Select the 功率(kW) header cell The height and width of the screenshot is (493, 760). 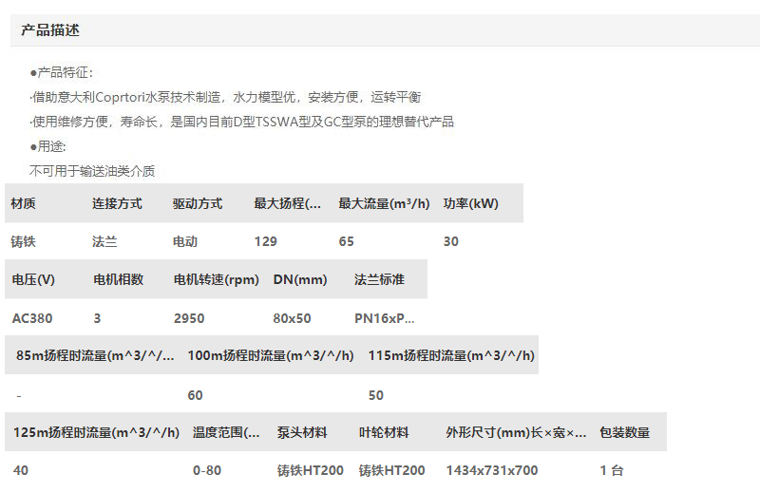coord(470,203)
